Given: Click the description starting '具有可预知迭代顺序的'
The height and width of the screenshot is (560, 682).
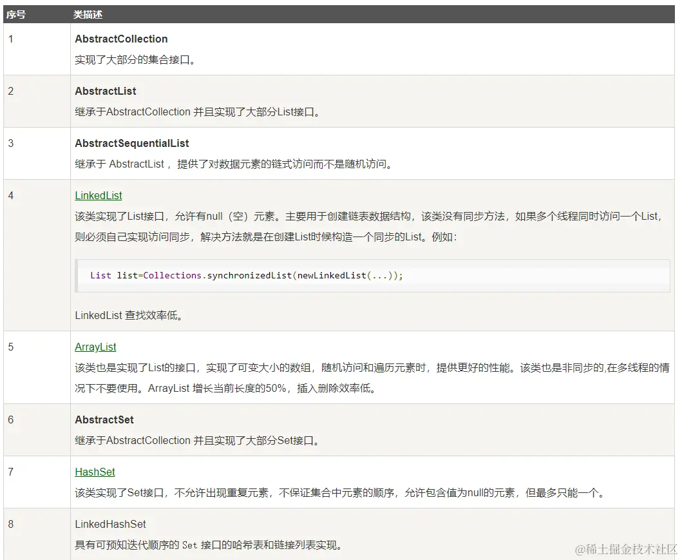Looking at the screenshot, I should 209,545.
